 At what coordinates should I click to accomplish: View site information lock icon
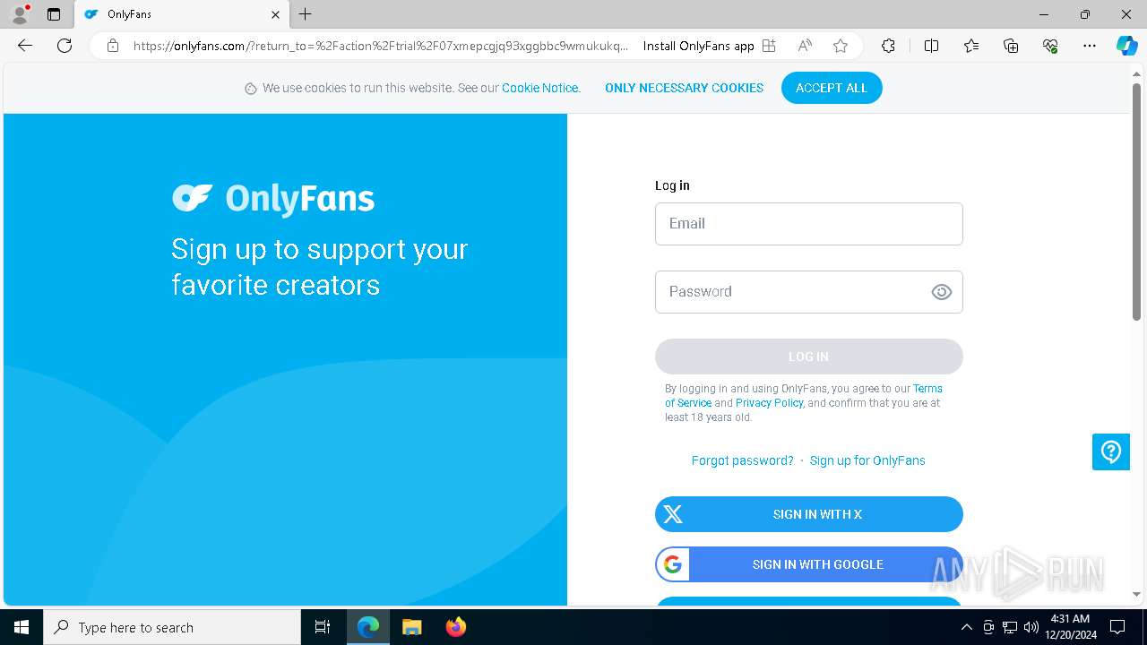[113, 46]
